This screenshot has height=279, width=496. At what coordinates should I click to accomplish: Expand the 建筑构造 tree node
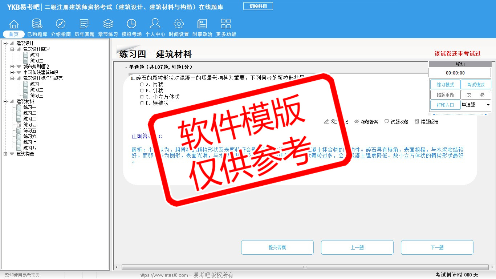(x=5, y=154)
